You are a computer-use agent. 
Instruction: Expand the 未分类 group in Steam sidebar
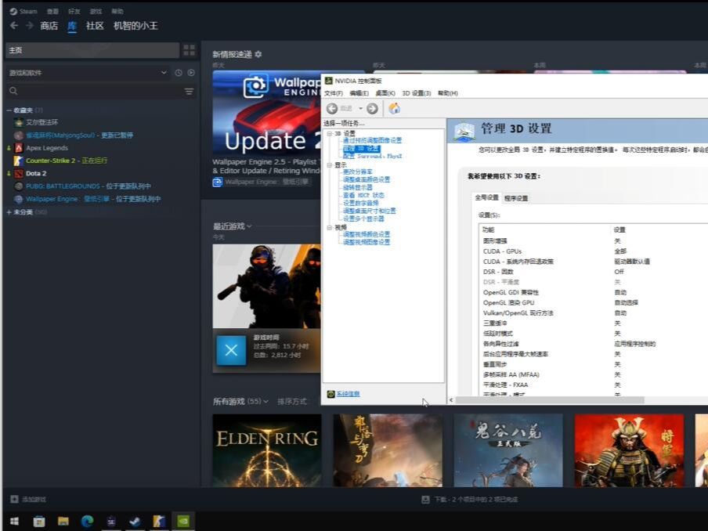9,211
